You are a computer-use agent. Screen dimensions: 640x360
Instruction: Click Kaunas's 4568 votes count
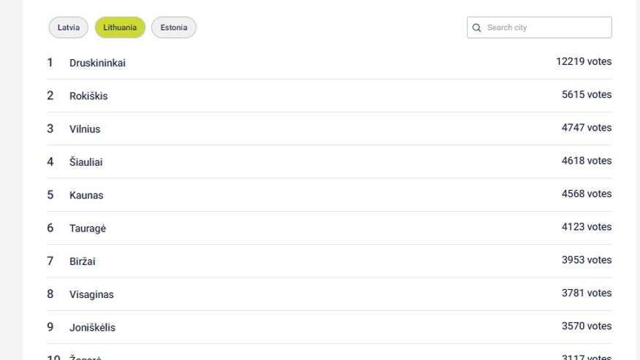coord(587,194)
